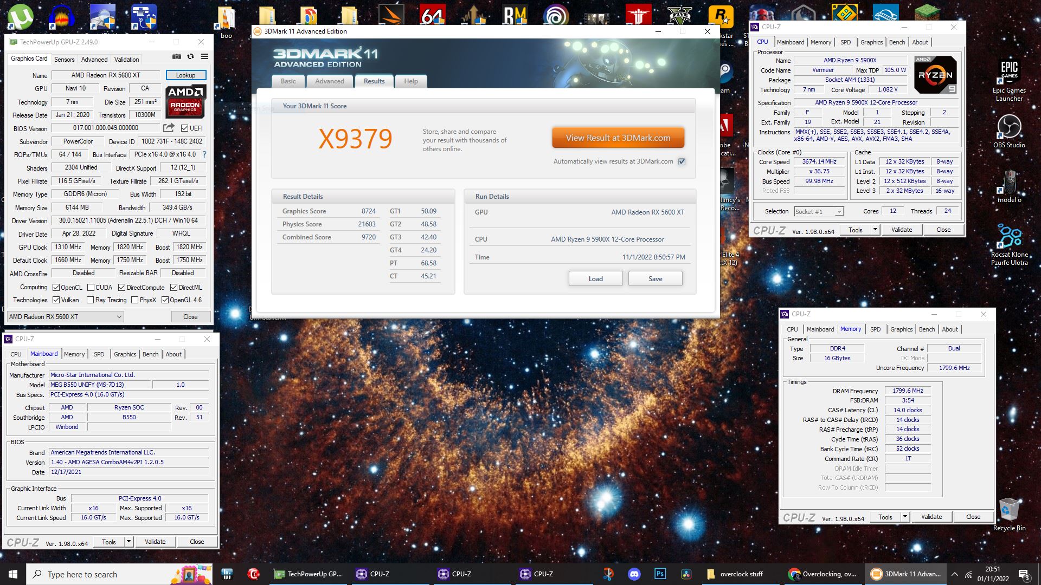Open the GPU-Z hamburger menu
Viewport: 1041px width, 585px height.
[204, 56]
